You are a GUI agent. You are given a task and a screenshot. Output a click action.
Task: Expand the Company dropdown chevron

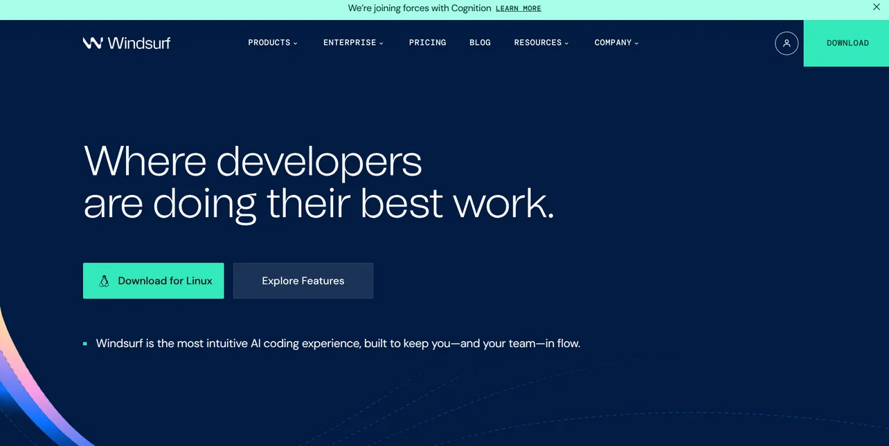[x=637, y=44]
